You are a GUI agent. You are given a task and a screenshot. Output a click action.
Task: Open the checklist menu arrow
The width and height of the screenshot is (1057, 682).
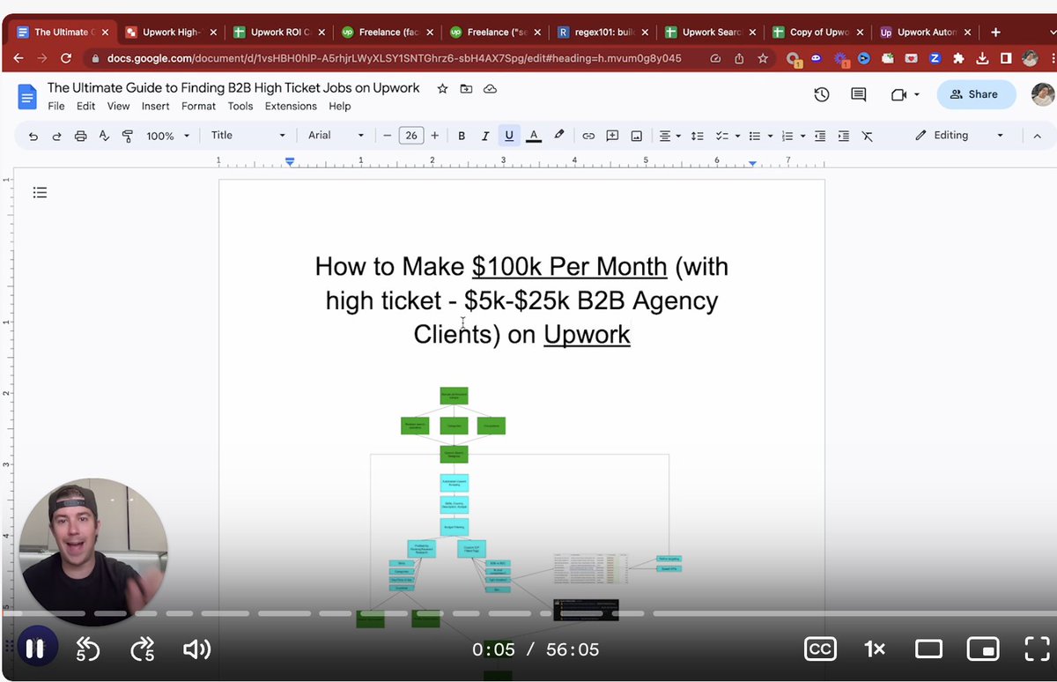(x=738, y=136)
